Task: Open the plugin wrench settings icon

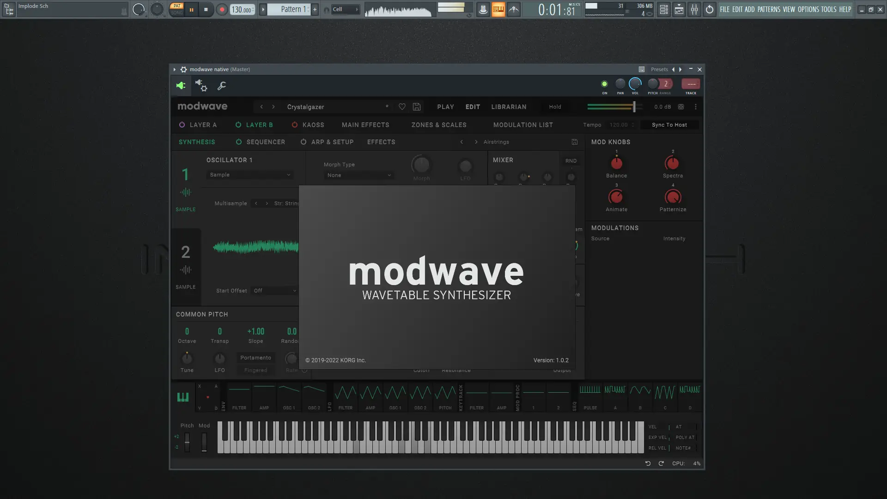Action: pos(222,86)
